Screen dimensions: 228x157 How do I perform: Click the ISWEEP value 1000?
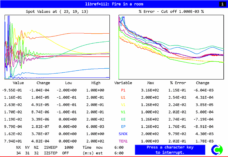point(69,147)
